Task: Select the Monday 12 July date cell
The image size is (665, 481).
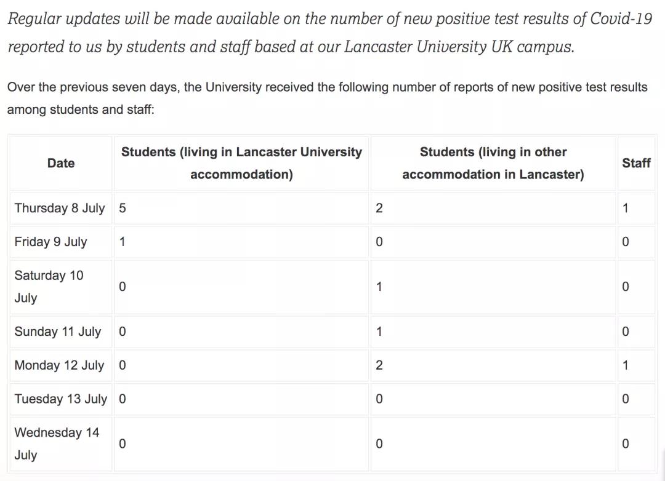Action: click(x=60, y=365)
